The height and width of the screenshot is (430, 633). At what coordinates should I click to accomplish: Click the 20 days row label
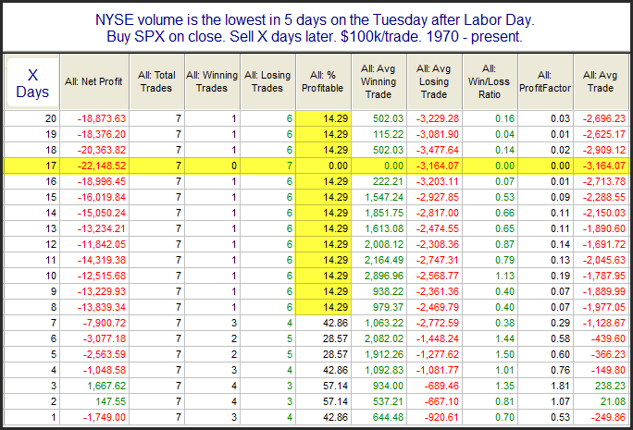tap(51, 118)
